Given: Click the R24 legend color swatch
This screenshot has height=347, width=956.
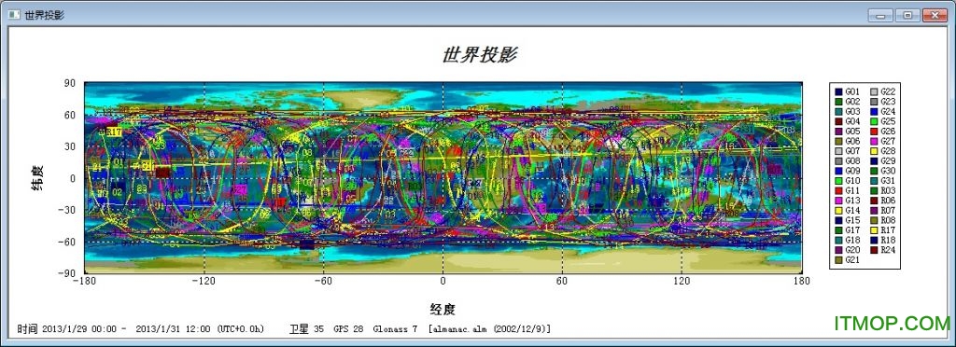Looking at the screenshot, I should 874,250.
